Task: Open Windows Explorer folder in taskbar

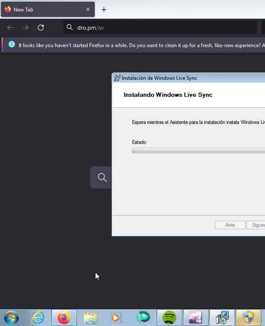Action: (90, 318)
